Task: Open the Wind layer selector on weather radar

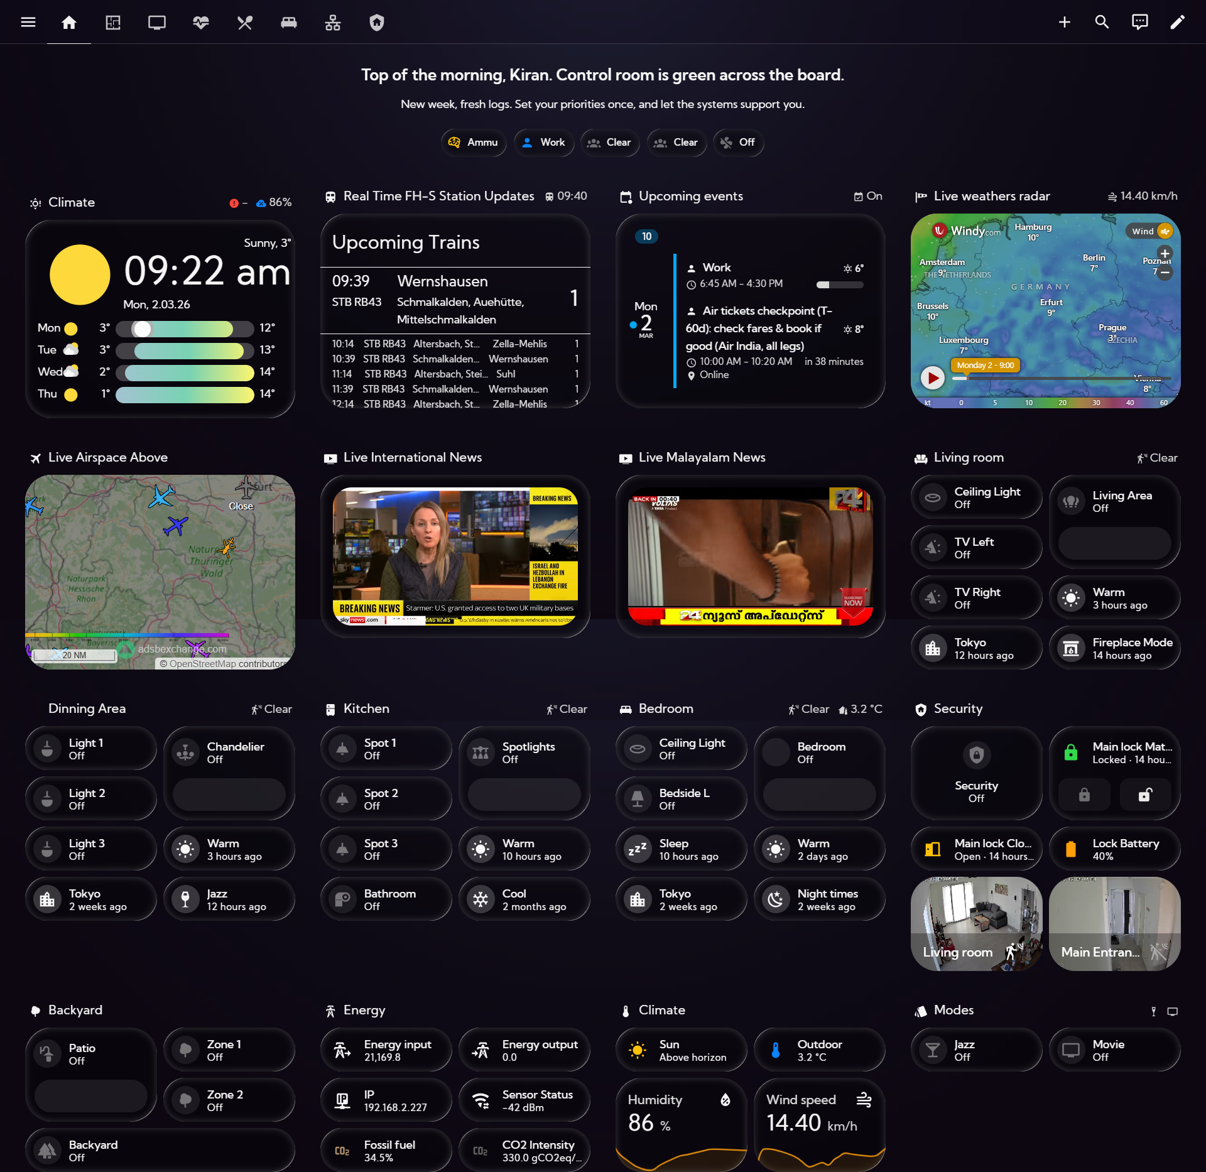Action: point(1148,231)
